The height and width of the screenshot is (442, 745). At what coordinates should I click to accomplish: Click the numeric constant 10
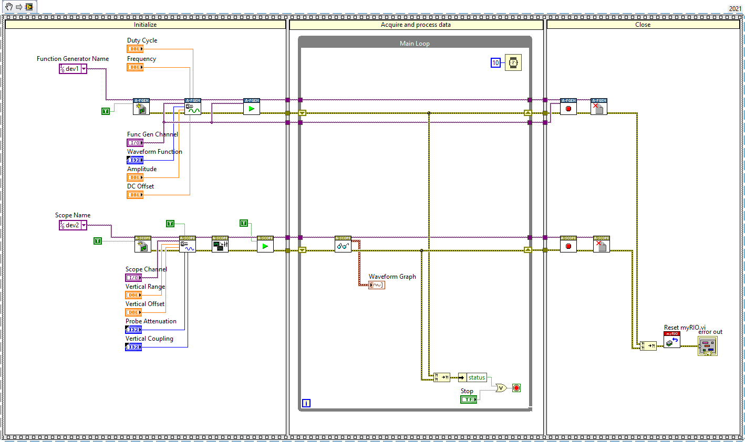495,62
